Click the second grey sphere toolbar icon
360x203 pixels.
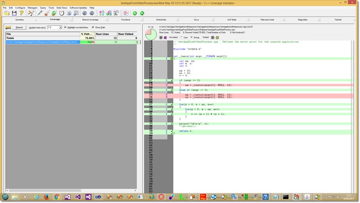point(92,13)
